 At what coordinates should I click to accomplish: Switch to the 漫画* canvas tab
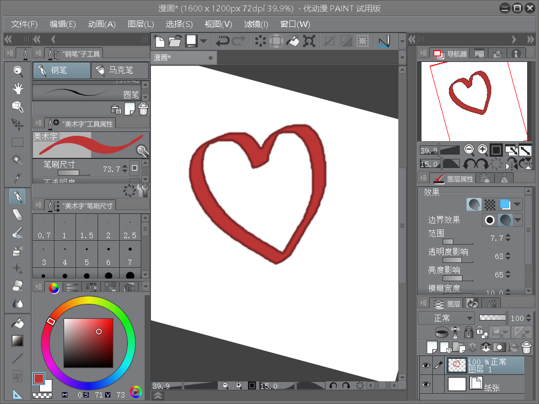[163, 58]
